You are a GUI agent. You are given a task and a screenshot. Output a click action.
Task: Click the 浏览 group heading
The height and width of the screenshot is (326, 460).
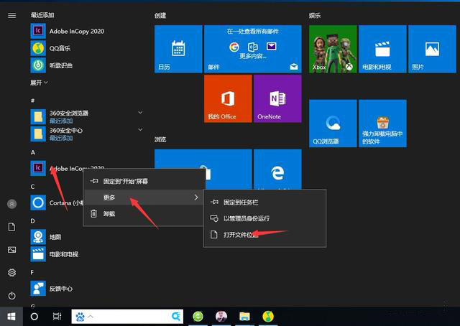pos(160,139)
